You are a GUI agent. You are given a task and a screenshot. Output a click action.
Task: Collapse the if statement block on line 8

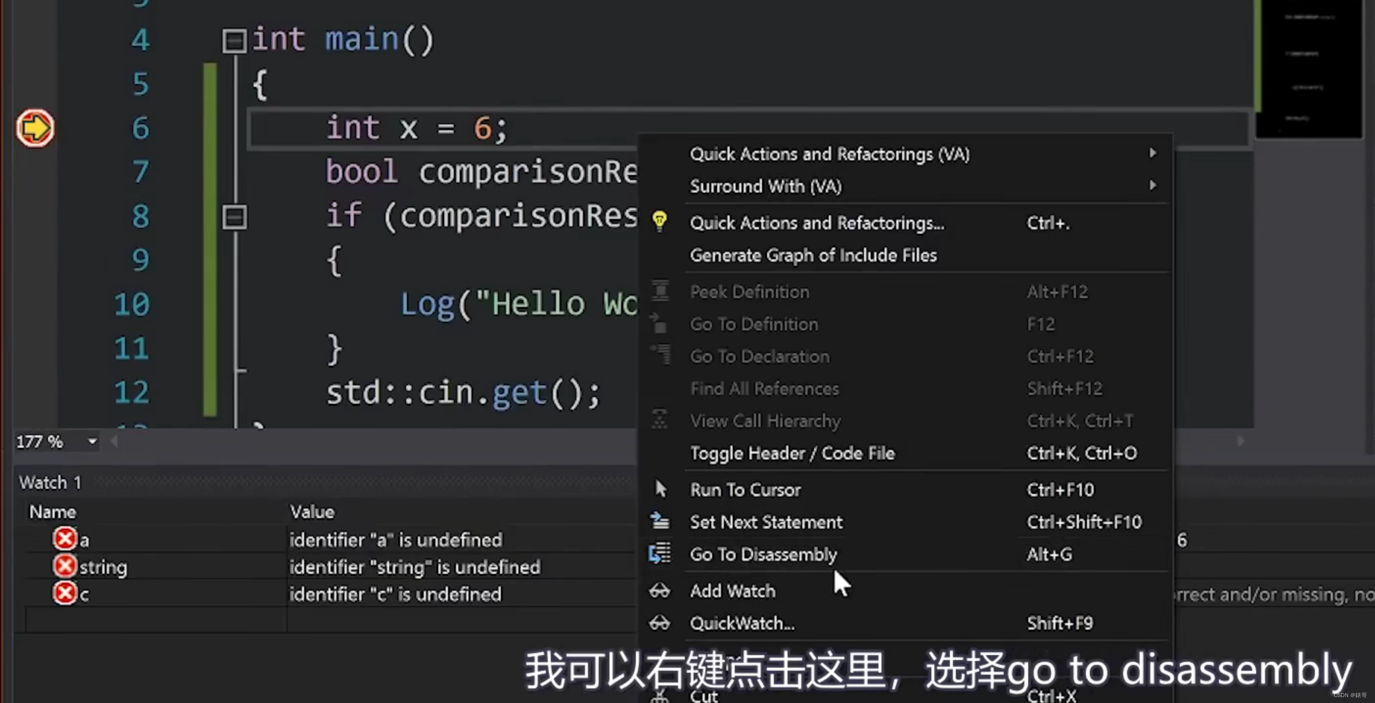[x=234, y=217]
